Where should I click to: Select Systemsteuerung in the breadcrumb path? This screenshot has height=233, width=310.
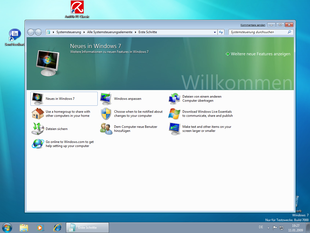[x=69, y=32]
